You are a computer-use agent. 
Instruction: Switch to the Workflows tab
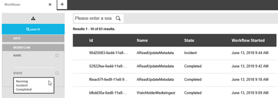pyautogui.click(x=12, y=5)
